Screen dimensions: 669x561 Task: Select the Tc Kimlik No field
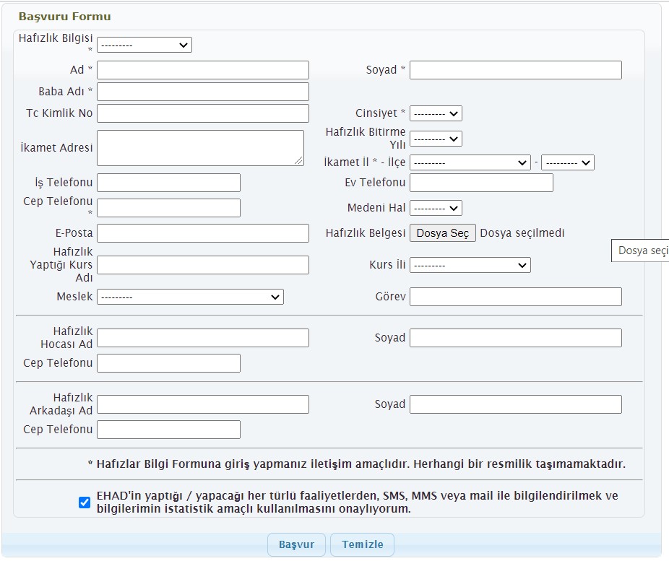pyautogui.click(x=203, y=113)
